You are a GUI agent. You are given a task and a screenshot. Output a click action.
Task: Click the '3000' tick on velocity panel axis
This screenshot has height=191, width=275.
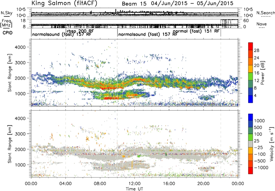pos(20,134)
